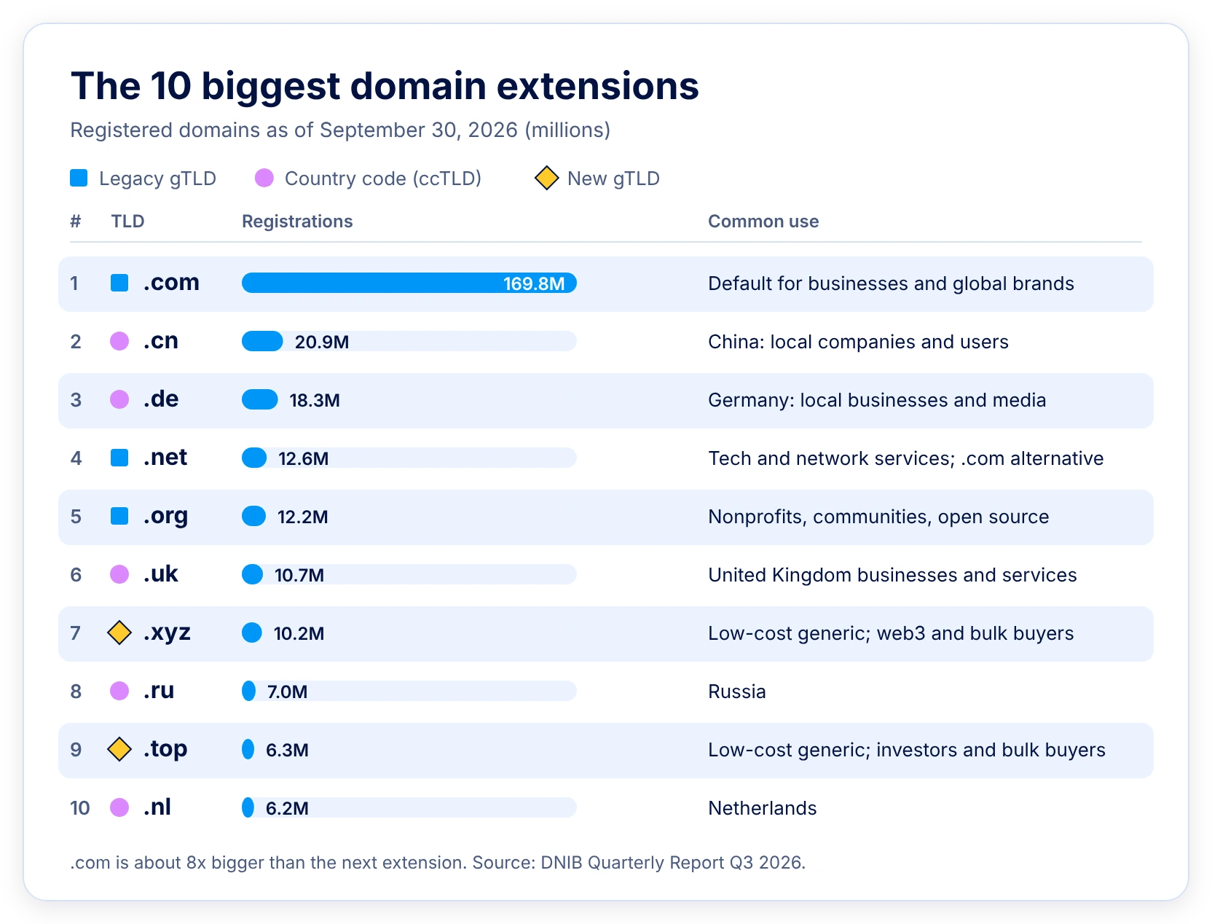Click the purple Country code legend circle
Image resolution: width=1212 pixels, height=924 pixels.
pos(264,178)
